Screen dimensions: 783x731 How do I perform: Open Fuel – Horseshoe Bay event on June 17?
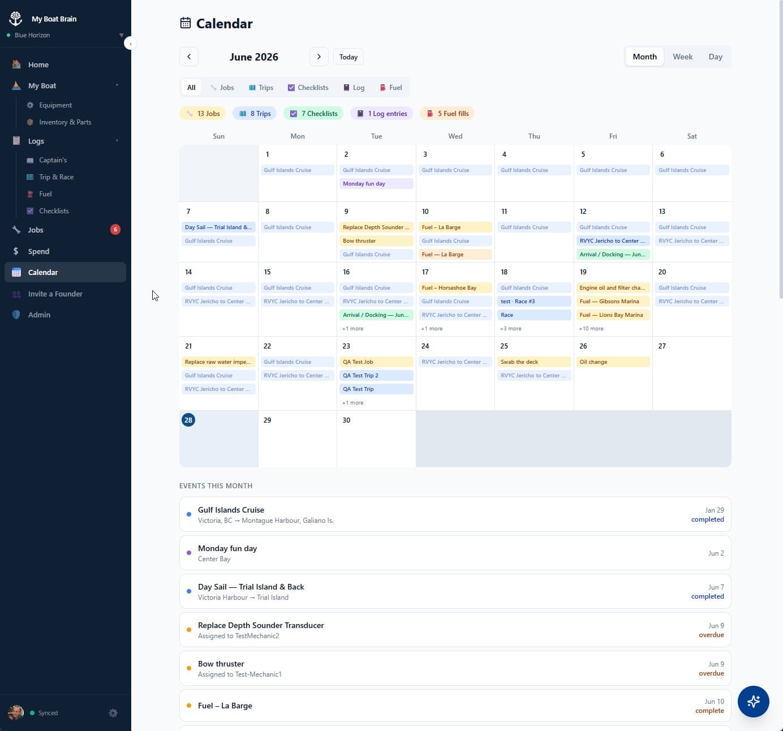(x=455, y=288)
